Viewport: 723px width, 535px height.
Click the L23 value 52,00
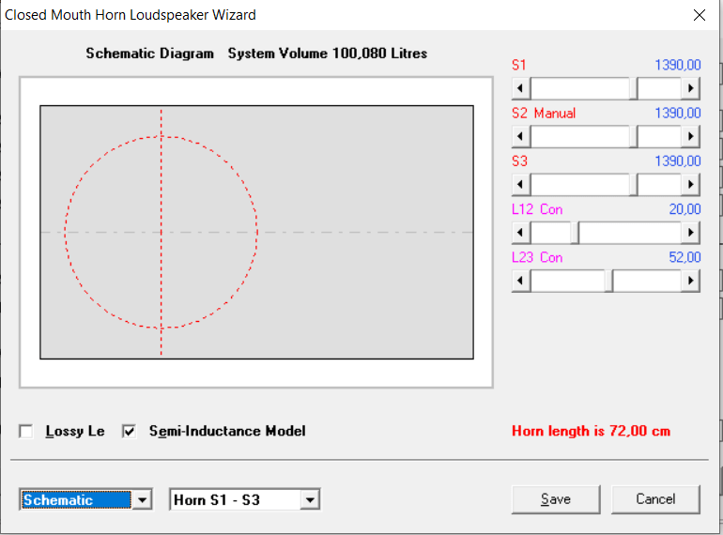coord(685,257)
